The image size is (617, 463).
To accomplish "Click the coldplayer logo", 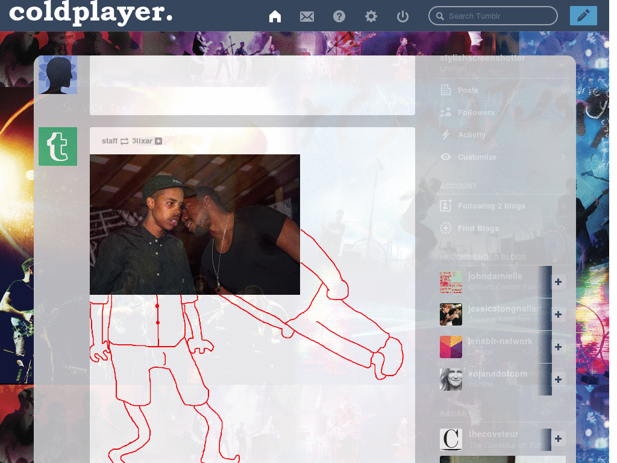I will coord(90,12).
